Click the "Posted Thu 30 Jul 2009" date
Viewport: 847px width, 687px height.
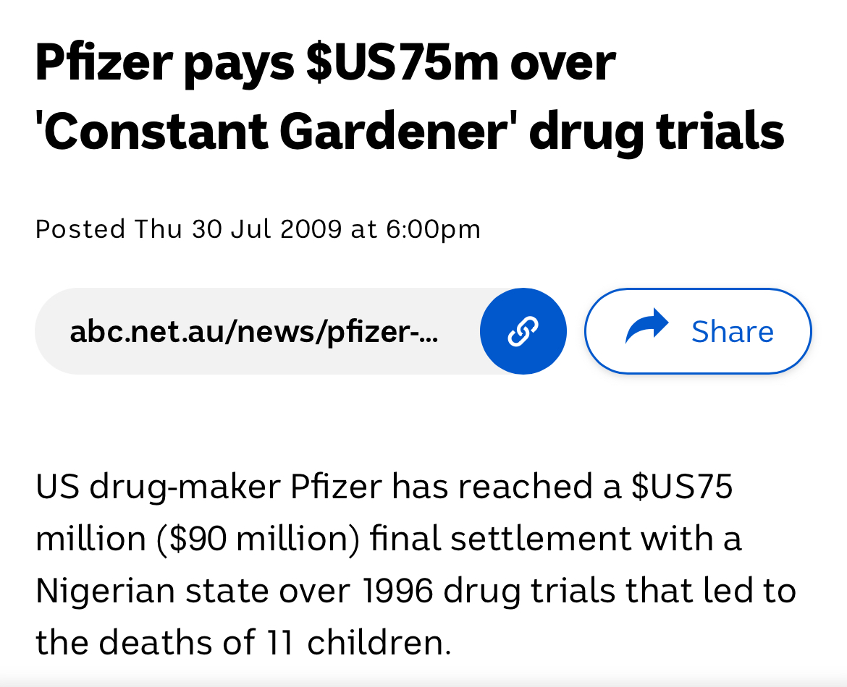[x=188, y=229]
